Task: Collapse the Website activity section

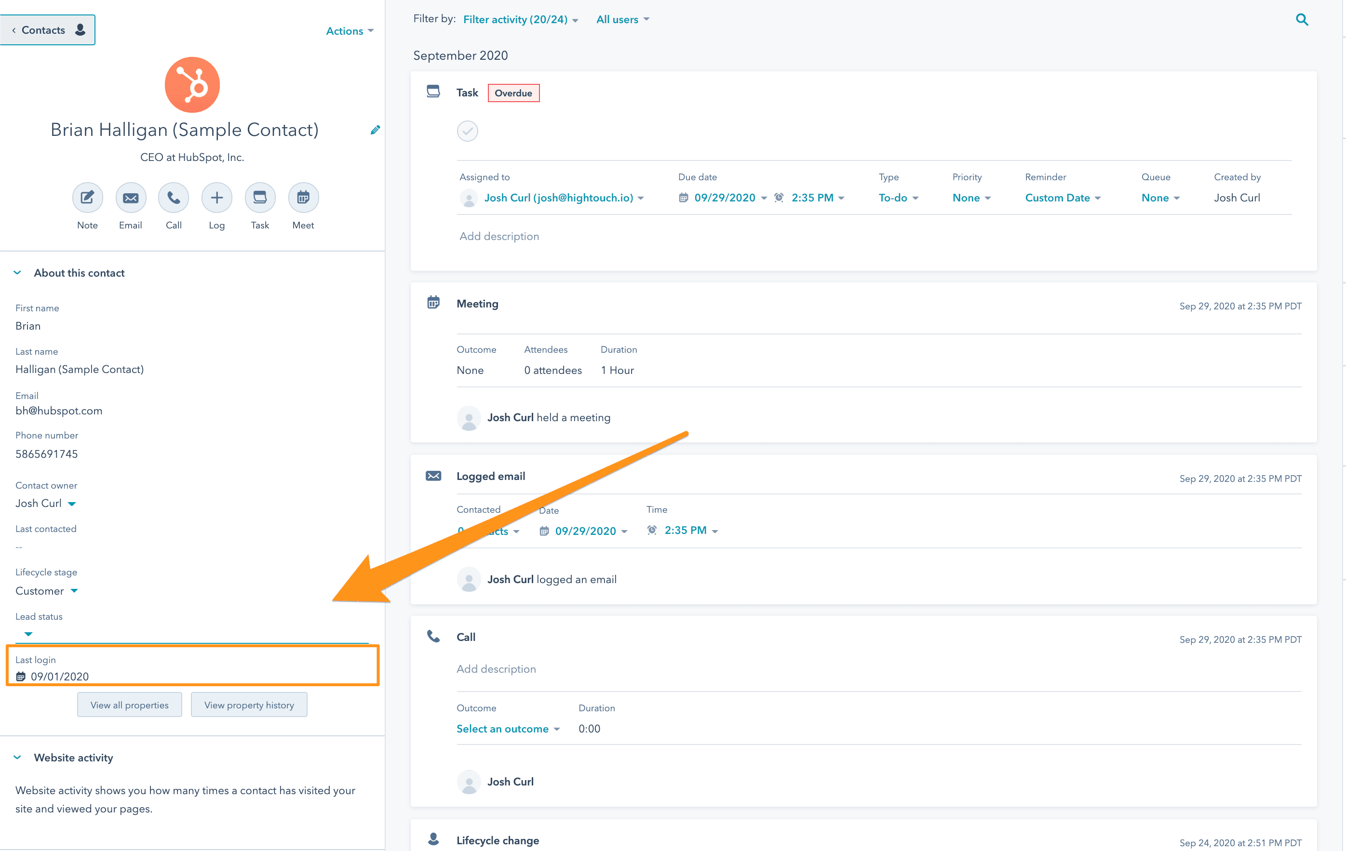Action: [17, 757]
